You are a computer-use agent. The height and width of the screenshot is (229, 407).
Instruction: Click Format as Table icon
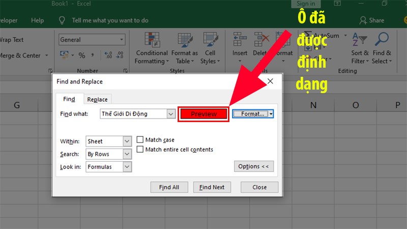184,40
